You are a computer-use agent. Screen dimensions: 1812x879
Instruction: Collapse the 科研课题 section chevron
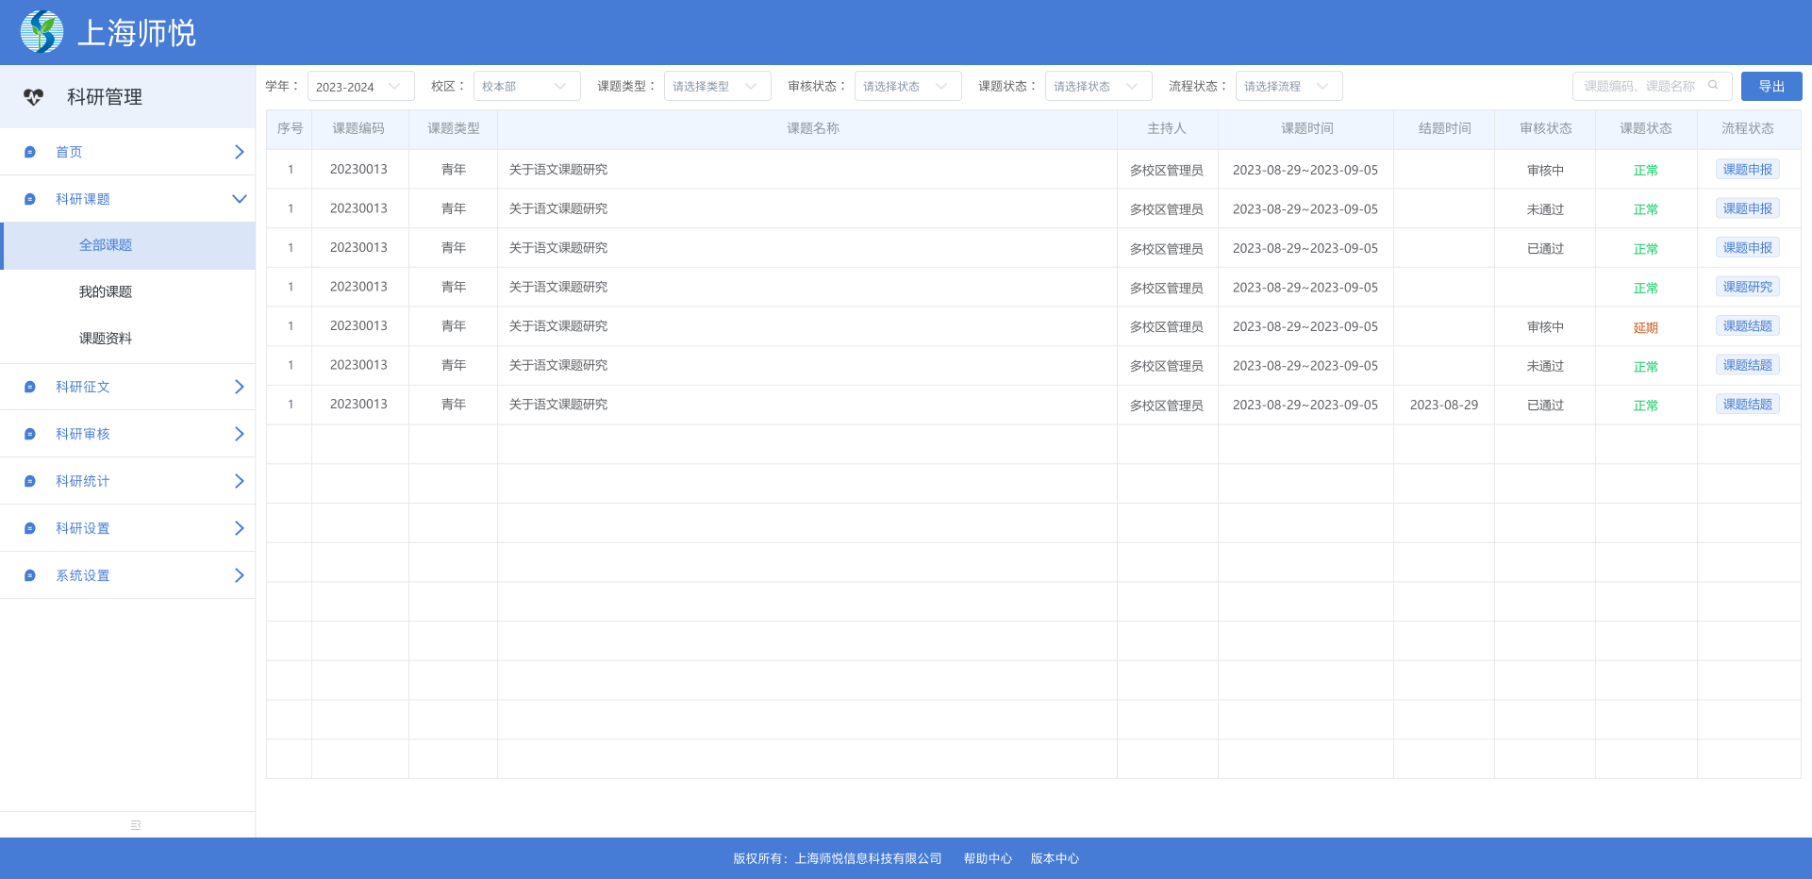pos(239,199)
